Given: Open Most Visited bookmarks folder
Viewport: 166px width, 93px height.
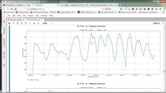Looking at the screenshot, I should [x=9, y=12].
